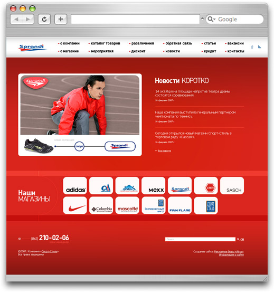Select the Mexx store logo

coord(154,186)
